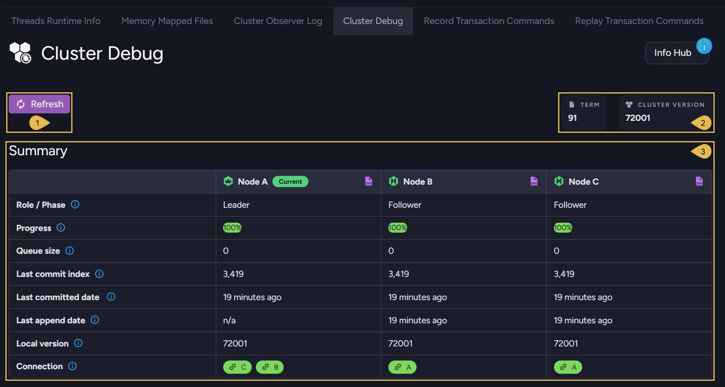The image size is (725, 387).
Task: Show info for Progress row
Action: click(61, 228)
